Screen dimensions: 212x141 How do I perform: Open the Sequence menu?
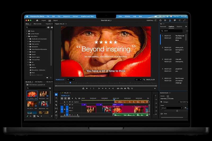(x=67, y=16)
